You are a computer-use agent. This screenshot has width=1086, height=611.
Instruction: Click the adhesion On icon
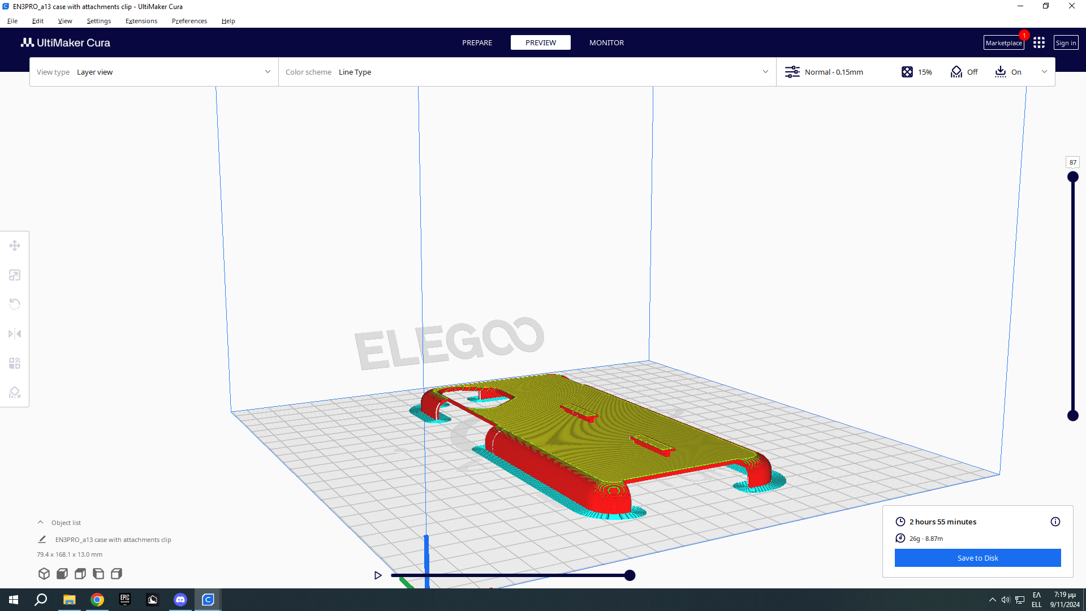1001,72
